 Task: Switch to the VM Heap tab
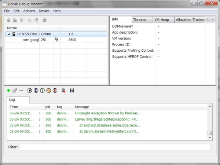(x=164, y=20)
